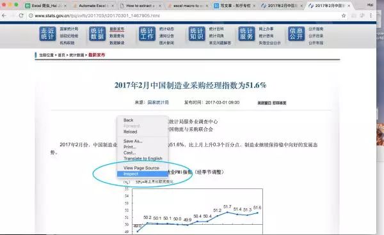Screen dimensions: 384x235
Task: Open the 失信企业公示 nav link
Action: (x=269, y=43)
